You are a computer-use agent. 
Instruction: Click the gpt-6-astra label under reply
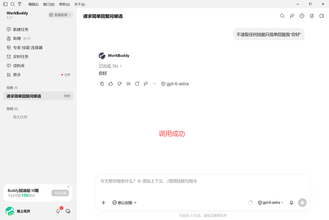(175, 84)
